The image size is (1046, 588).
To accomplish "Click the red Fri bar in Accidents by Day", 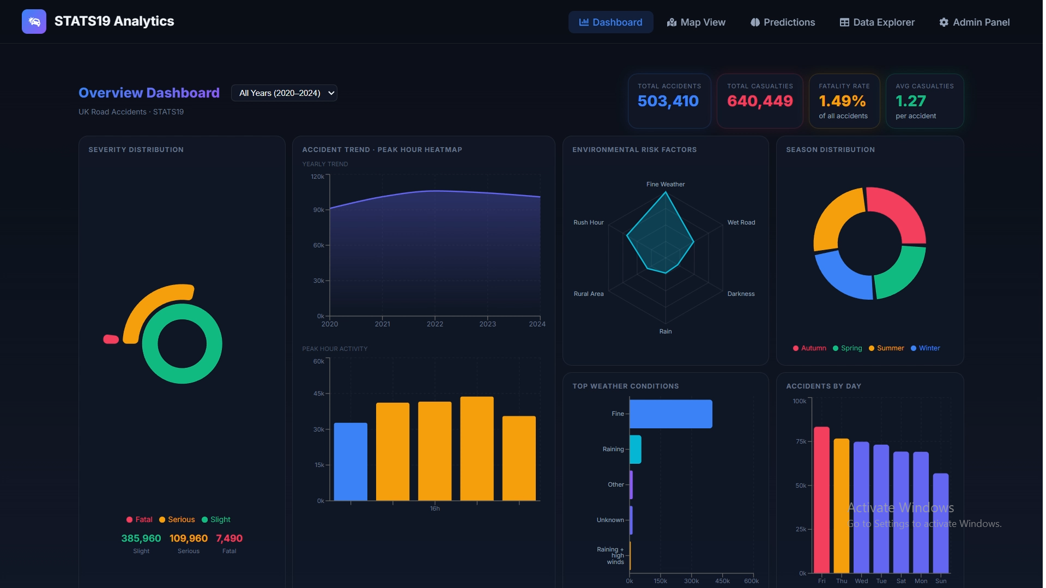I will click(821, 500).
